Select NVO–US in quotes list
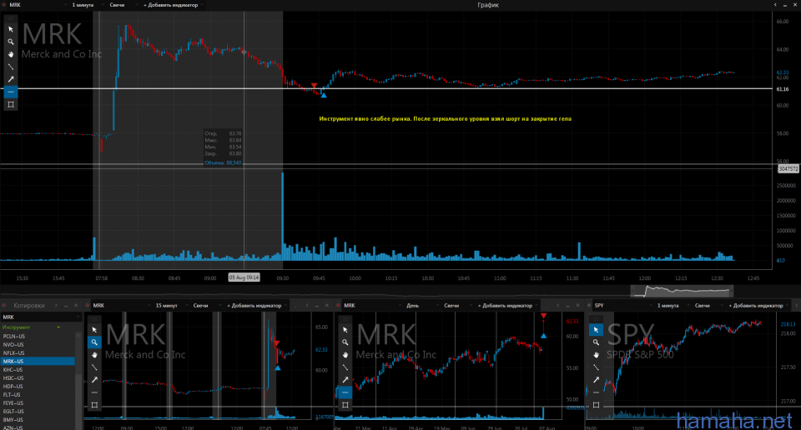This screenshot has height=430, width=801. (38, 345)
